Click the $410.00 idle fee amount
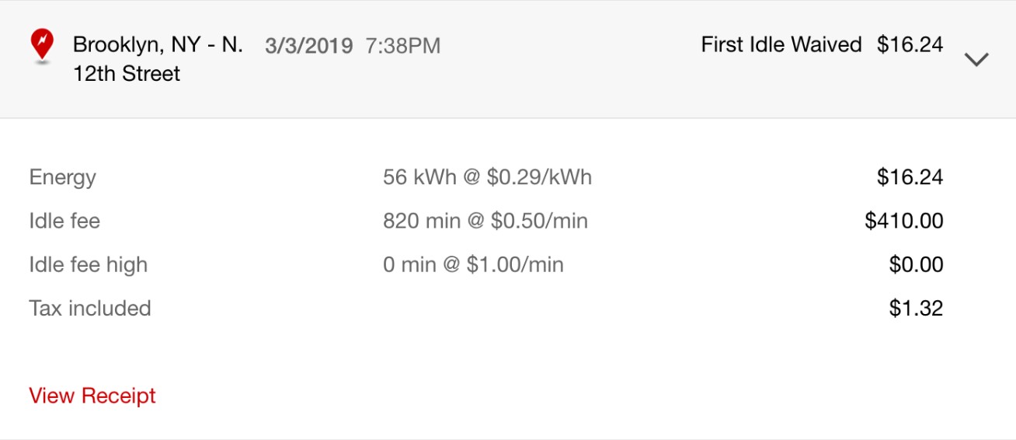This screenshot has width=1016, height=440. [904, 221]
